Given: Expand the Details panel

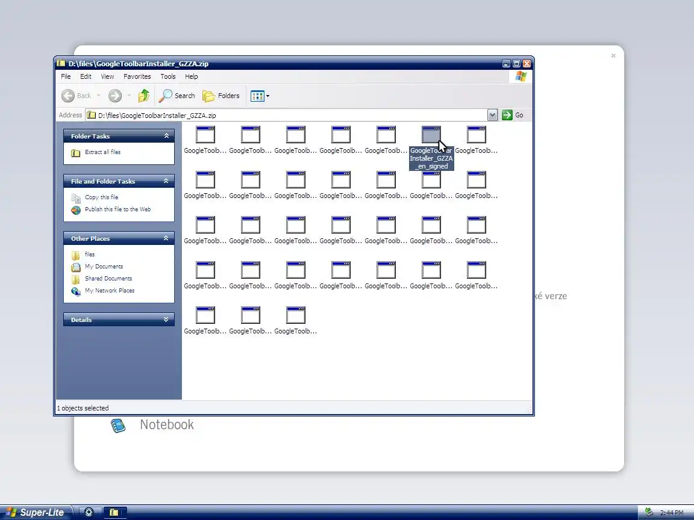Looking at the screenshot, I should (166, 320).
